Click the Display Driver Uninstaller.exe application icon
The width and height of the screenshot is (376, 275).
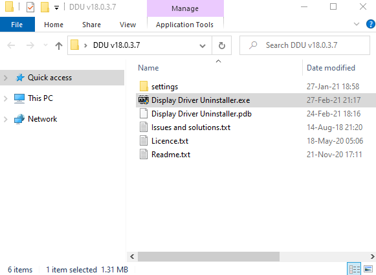[x=144, y=100]
